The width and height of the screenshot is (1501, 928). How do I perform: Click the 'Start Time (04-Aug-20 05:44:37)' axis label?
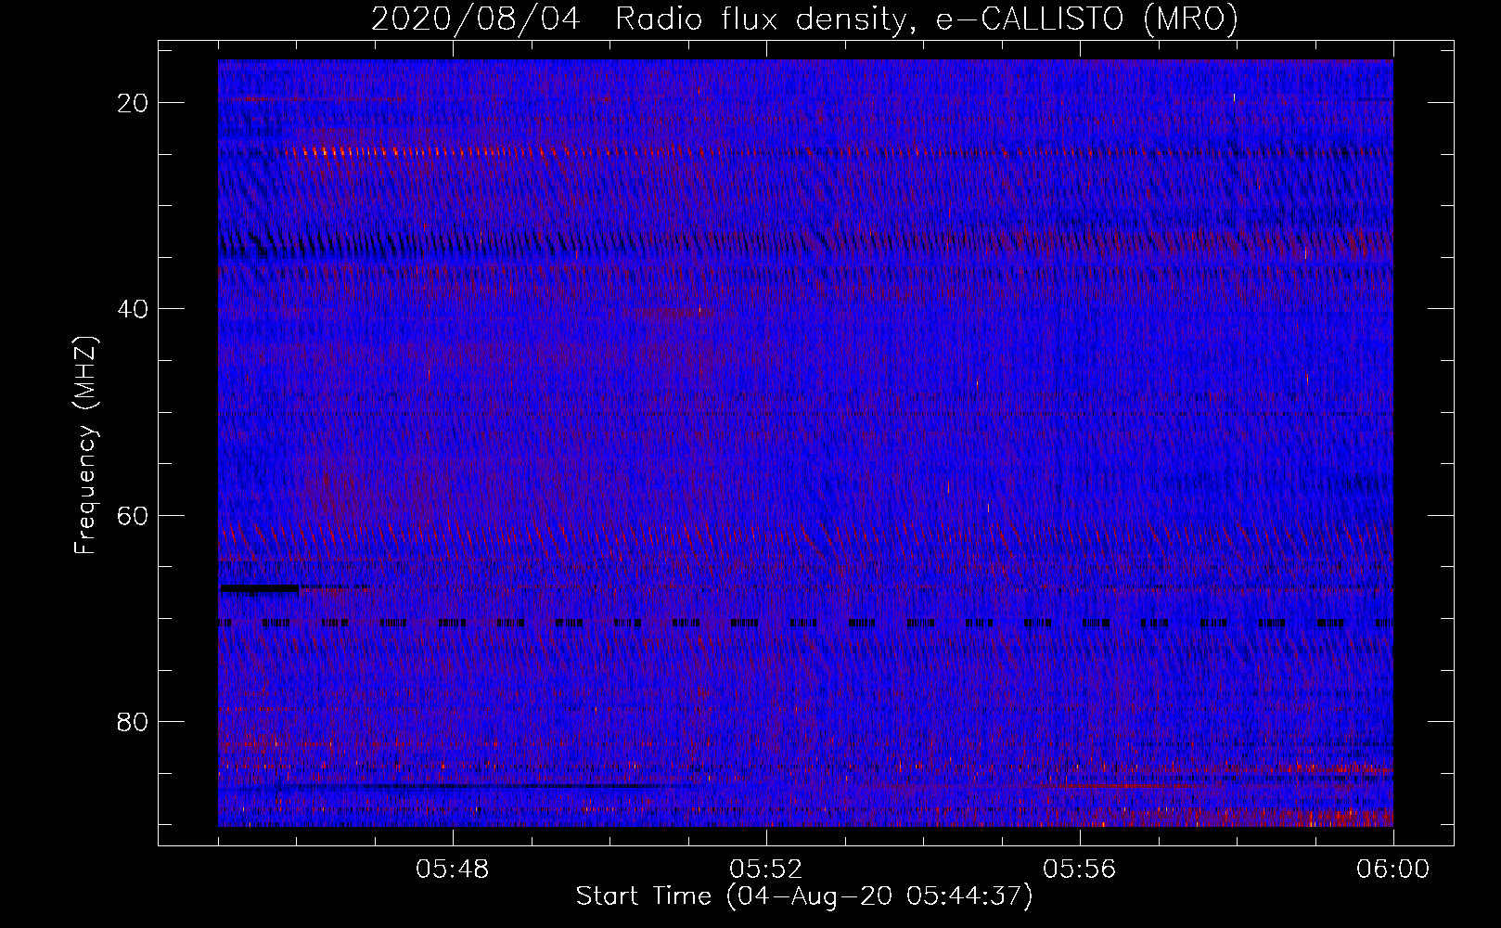click(x=803, y=896)
